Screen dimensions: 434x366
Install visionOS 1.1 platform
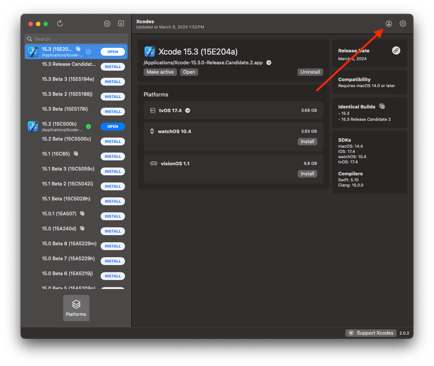tap(307, 173)
